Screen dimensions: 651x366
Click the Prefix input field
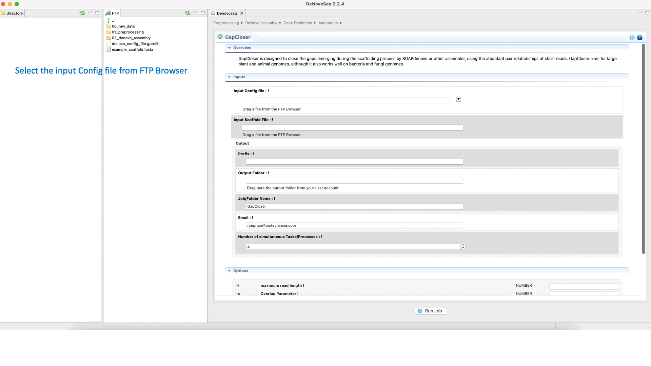click(x=354, y=162)
